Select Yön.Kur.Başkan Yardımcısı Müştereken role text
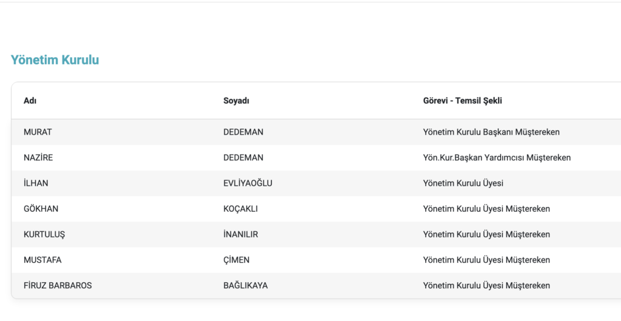Viewport: 621px width, 321px height. 496,158
